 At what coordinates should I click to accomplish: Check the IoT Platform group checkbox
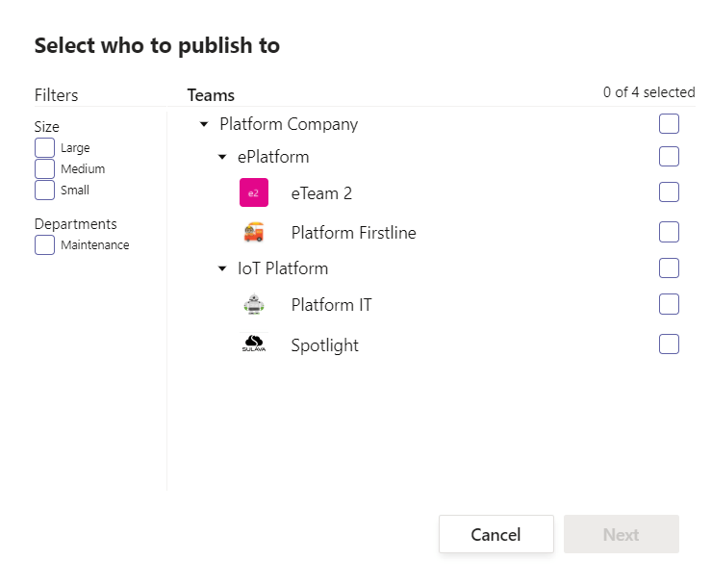(669, 268)
